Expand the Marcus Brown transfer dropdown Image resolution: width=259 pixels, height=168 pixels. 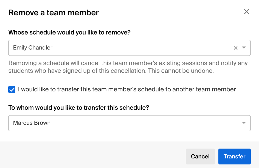point(244,123)
